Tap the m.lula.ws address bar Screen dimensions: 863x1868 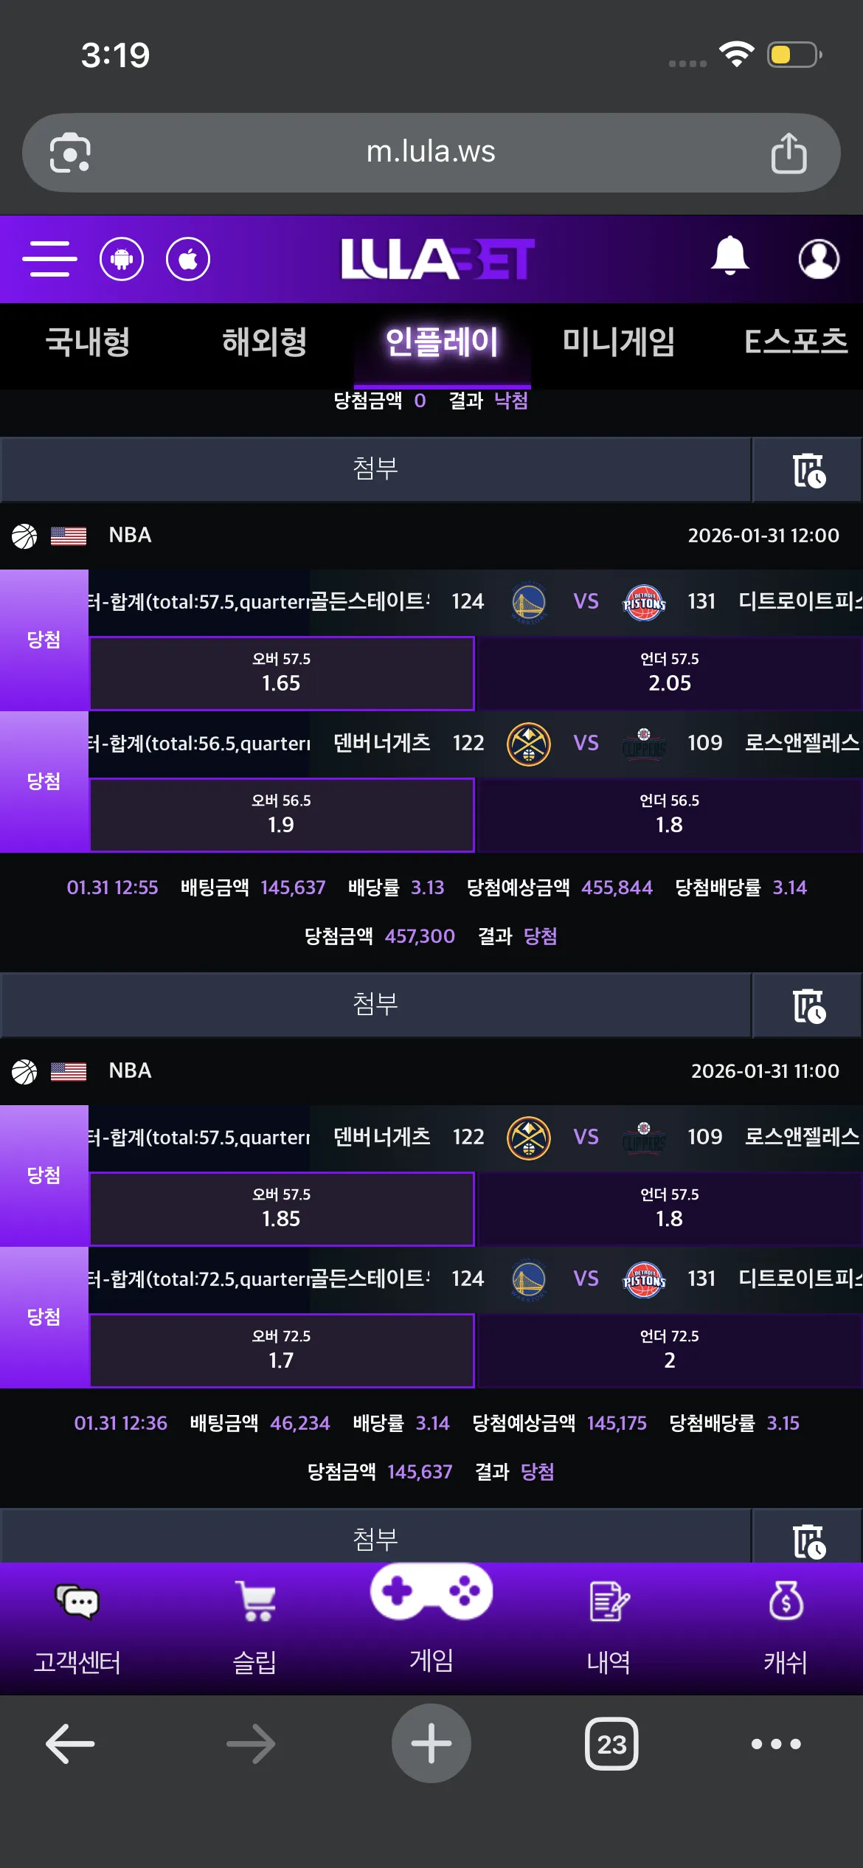431,153
